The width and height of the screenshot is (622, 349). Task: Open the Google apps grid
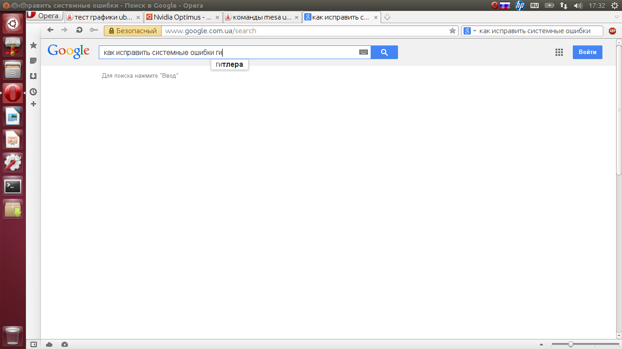pyautogui.click(x=559, y=52)
